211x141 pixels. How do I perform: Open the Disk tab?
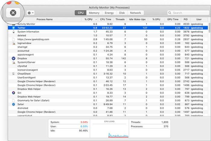tap(122, 13)
